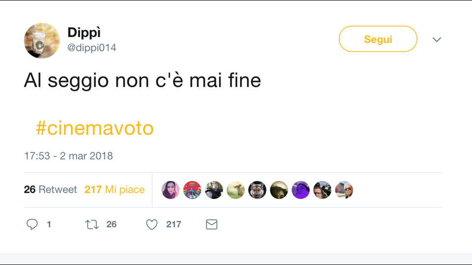Expand the tweet options chevron
Viewport: 472px width, 265px height.
point(437,39)
